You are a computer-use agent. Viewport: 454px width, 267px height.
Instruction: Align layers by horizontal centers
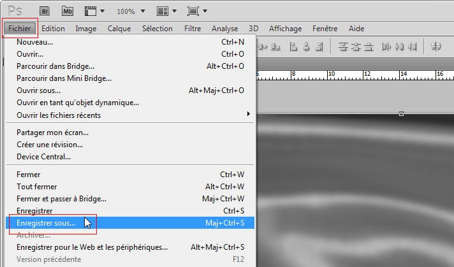(306, 47)
